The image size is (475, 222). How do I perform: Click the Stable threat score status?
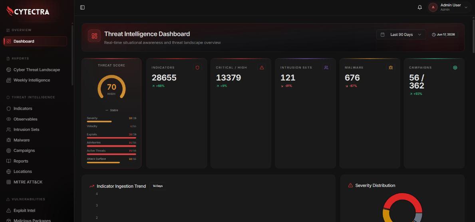click(x=111, y=110)
